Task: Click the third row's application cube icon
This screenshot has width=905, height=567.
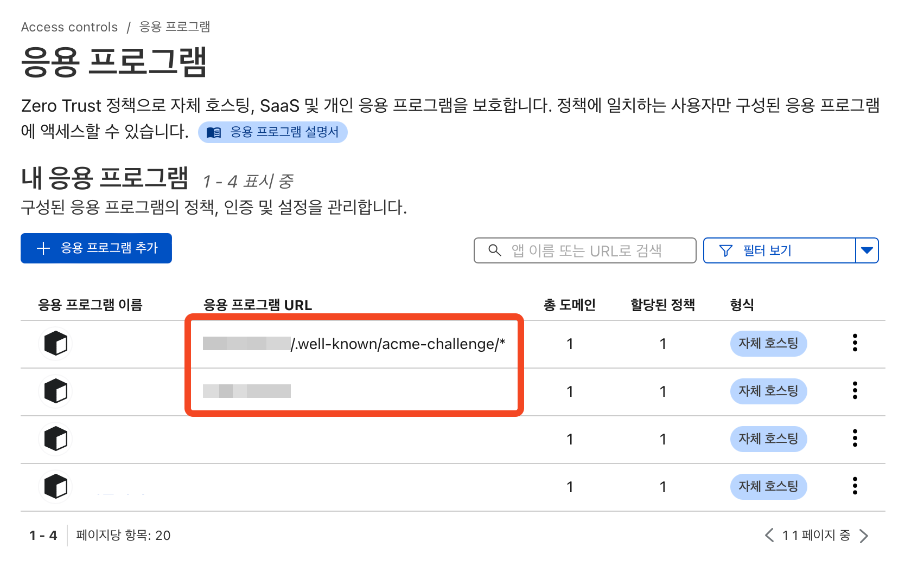Action: pos(56,439)
